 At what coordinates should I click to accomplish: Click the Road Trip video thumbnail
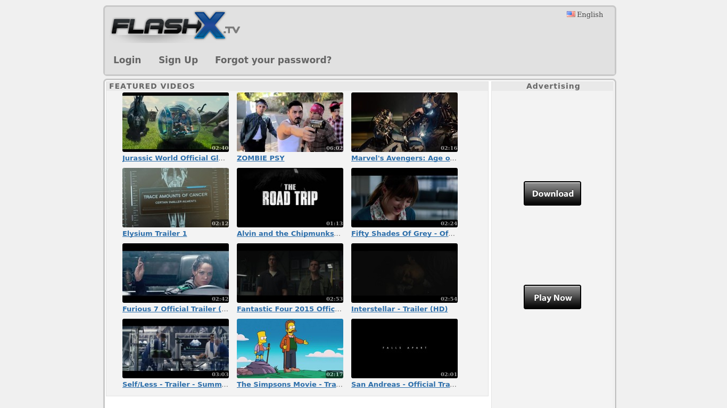click(290, 197)
